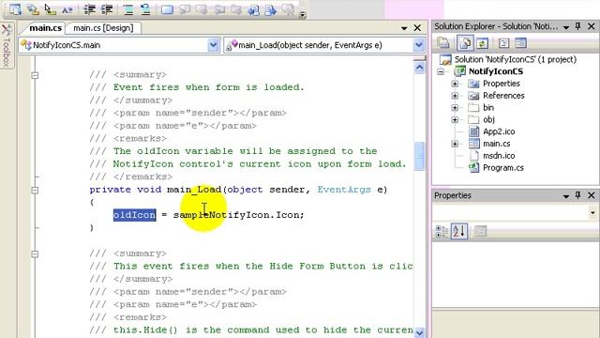Select Solution 'NotifyIconCS' root node

click(x=515, y=59)
